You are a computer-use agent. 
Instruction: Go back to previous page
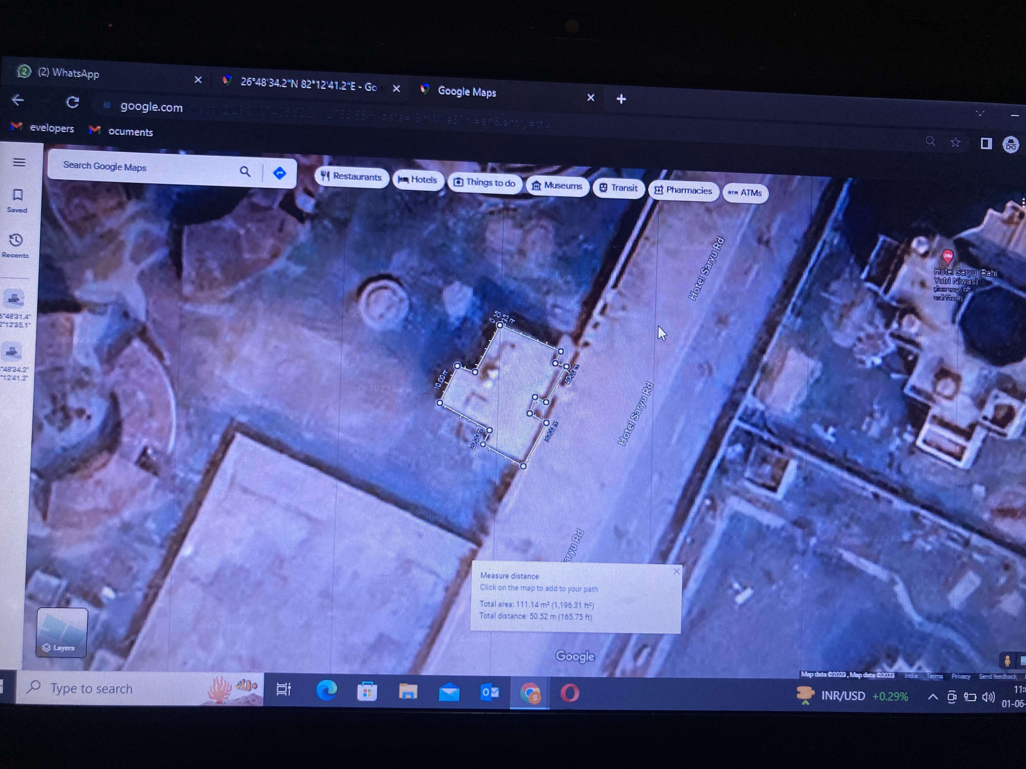tap(18, 100)
